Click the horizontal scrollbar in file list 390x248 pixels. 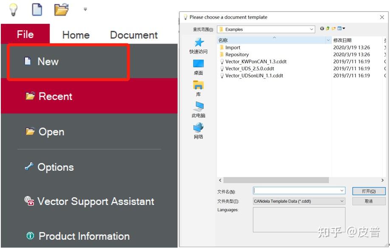click(x=276, y=180)
